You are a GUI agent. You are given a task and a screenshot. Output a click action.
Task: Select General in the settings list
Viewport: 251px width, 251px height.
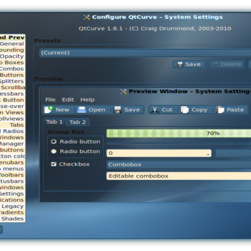point(12,44)
